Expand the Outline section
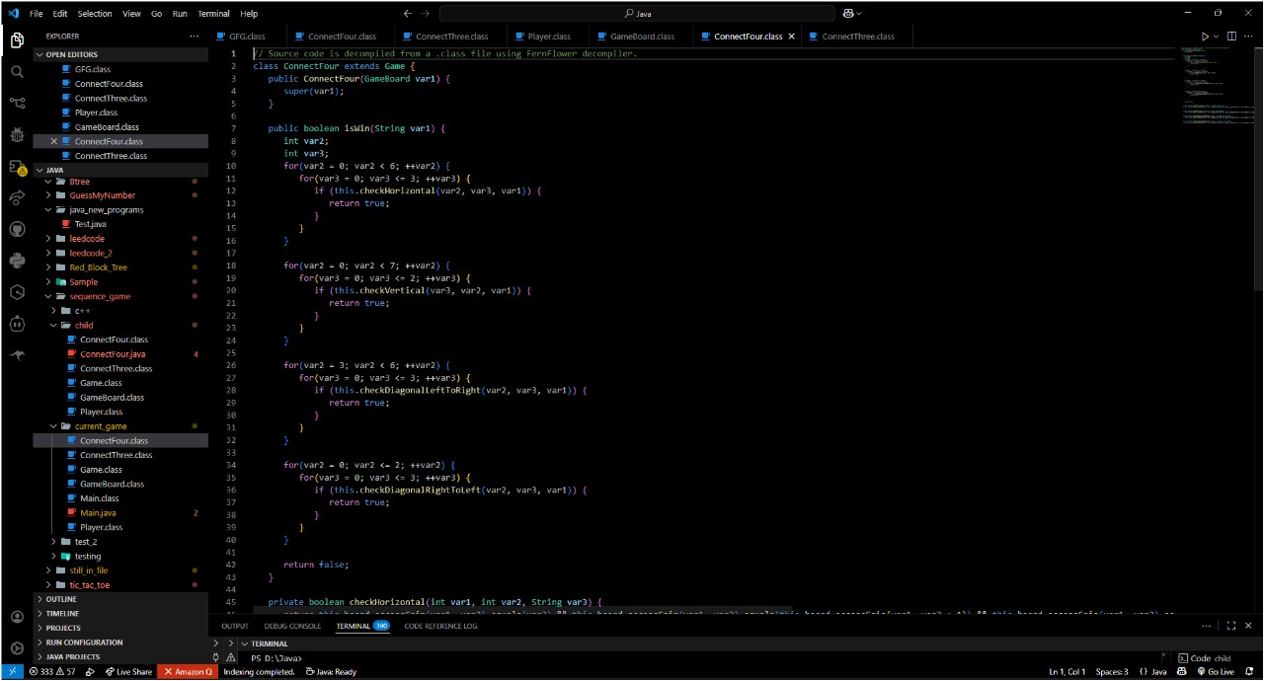The image size is (1264, 681). tap(61, 599)
